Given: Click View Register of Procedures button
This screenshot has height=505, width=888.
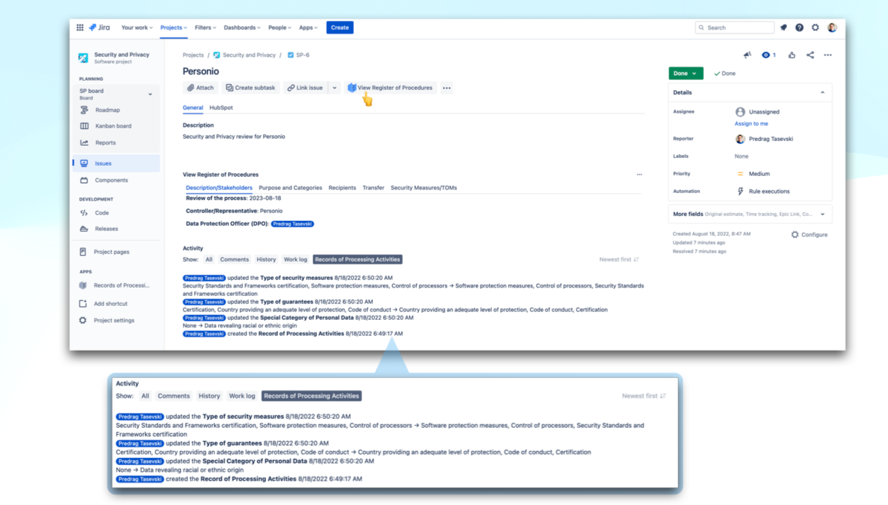Looking at the screenshot, I should pyautogui.click(x=390, y=88).
